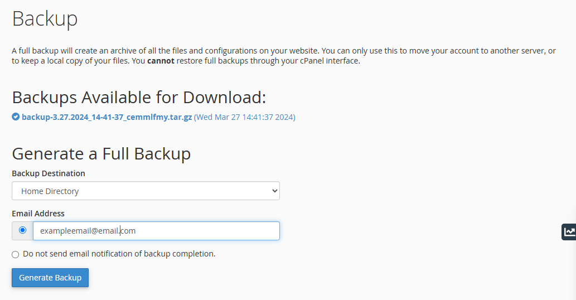Click the "Backup Destination" field label
Image resolution: width=576 pixels, height=300 pixels.
pos(49,173)
